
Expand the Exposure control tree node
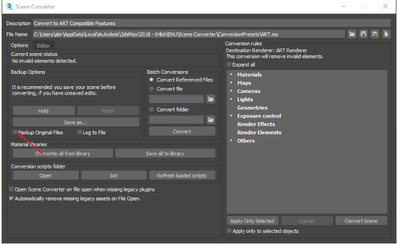click(231, 116)
